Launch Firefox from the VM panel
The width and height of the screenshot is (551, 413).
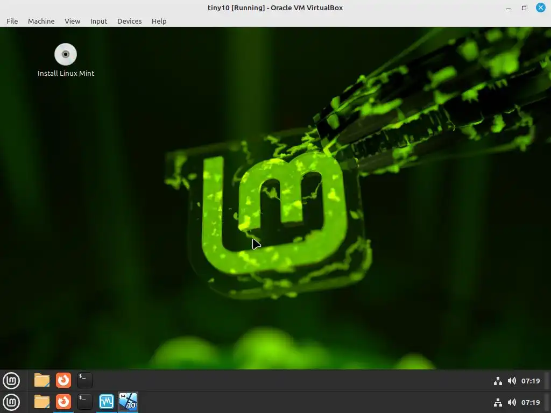point(63,380)
